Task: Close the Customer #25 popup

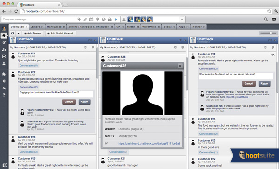Action: [180, 66]
